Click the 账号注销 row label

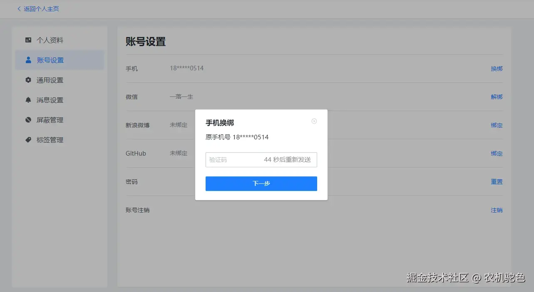138,210
